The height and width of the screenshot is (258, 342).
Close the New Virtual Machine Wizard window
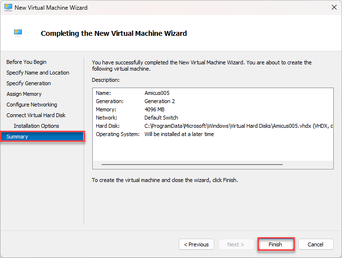pos(334,7)
